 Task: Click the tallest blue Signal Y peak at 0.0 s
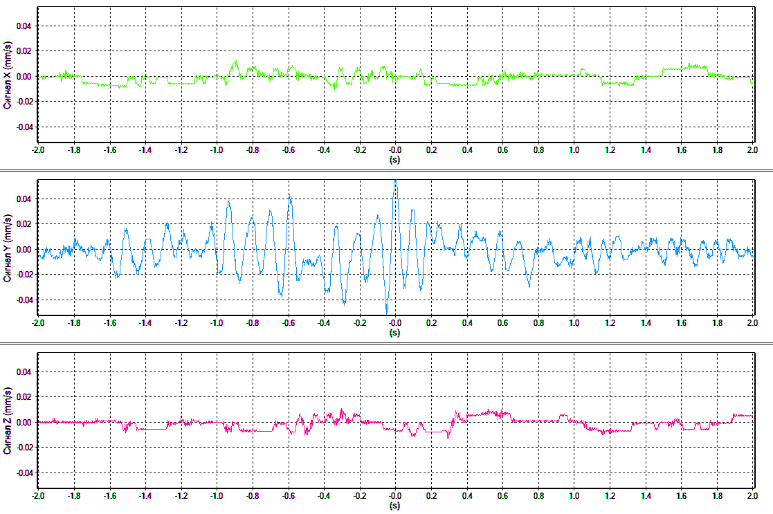point(395,181)
